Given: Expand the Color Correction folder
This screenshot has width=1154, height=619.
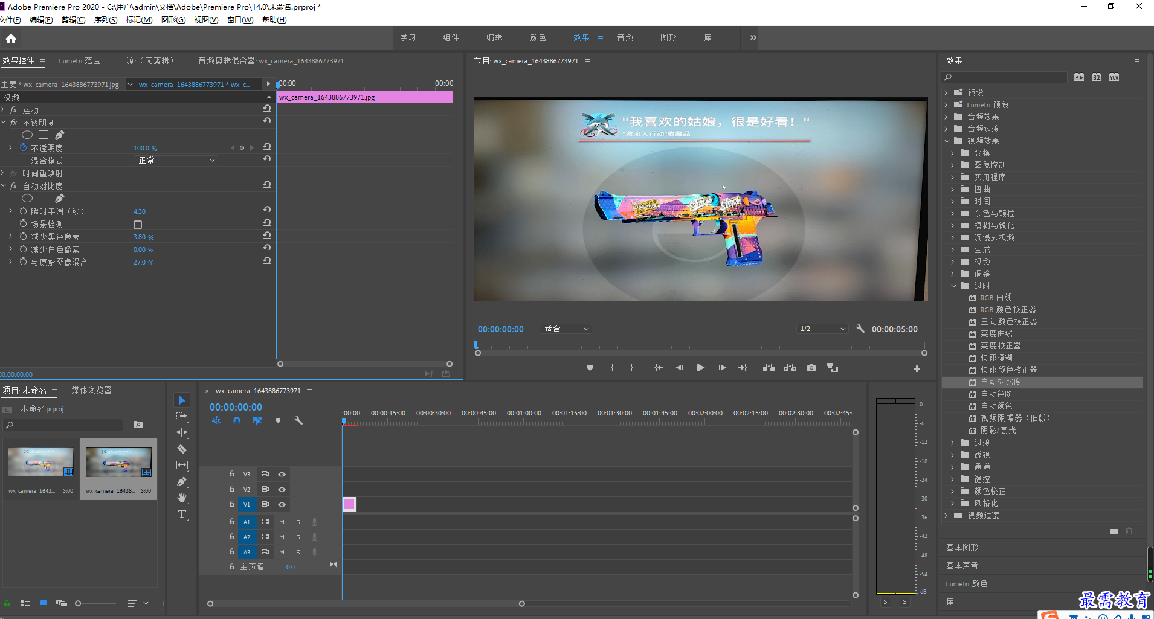Looking at the screenshot, I should tap(953, 491).
